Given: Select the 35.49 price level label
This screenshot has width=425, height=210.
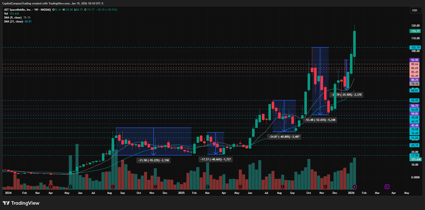Looking at the screenshot, I should 415,133.
